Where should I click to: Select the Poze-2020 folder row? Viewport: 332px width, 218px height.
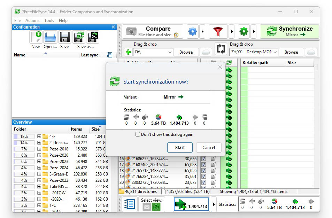pos(61,155)
